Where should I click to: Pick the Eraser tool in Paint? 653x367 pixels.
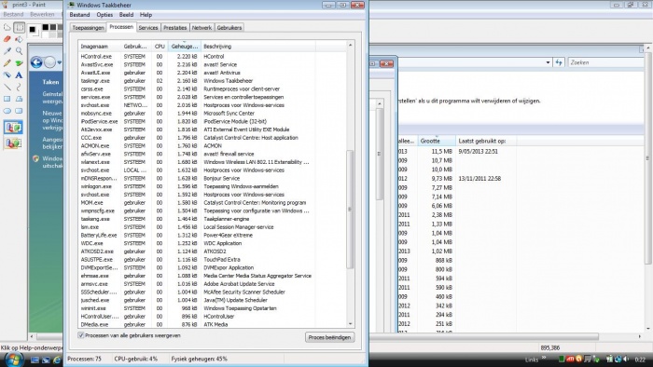7,39
